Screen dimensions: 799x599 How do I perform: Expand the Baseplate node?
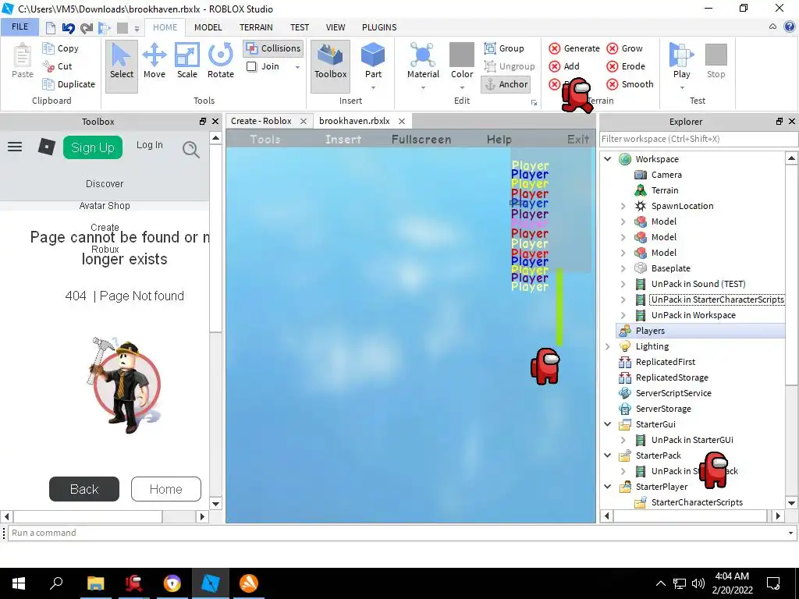[623, 268]
